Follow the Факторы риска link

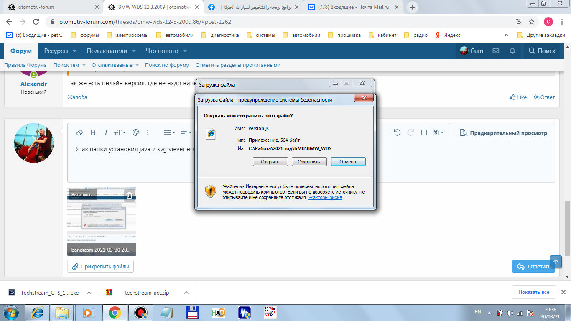coord(325,197)
